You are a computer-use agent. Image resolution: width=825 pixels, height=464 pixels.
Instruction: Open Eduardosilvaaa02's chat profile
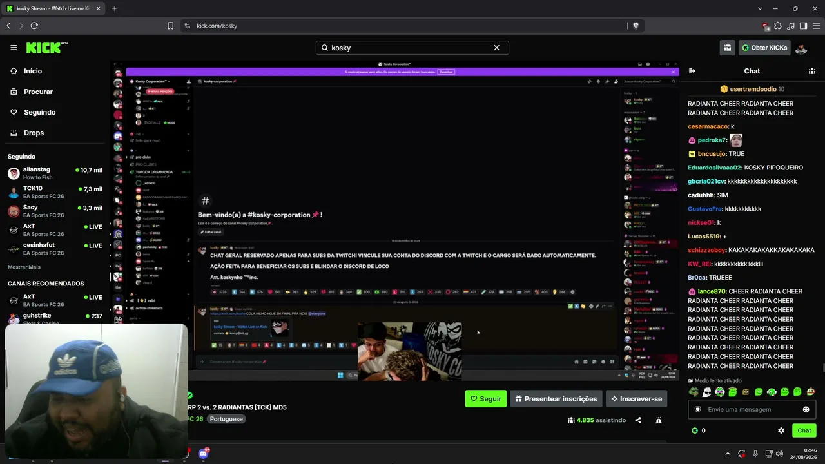tap(715, 168)
